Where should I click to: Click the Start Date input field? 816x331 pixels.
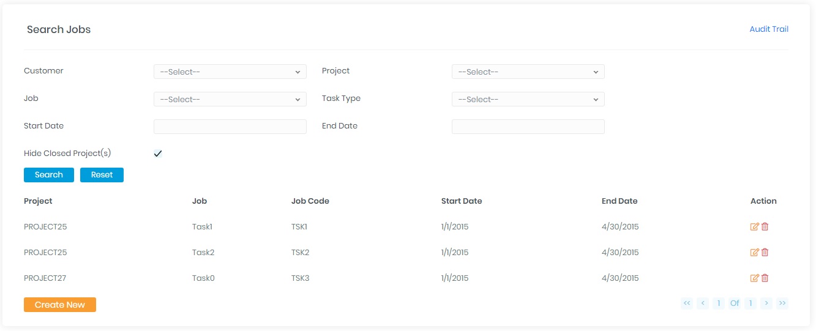(x=230, y=127)
